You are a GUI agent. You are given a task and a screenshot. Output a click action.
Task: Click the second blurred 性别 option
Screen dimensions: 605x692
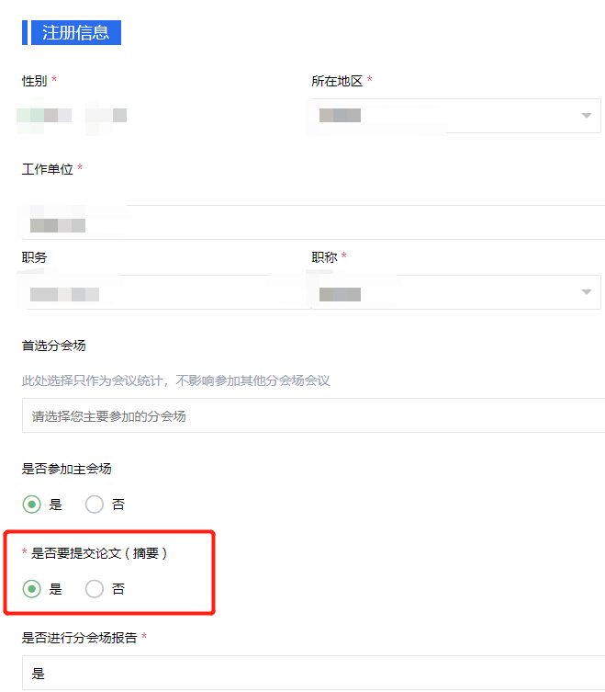point(106,116)
